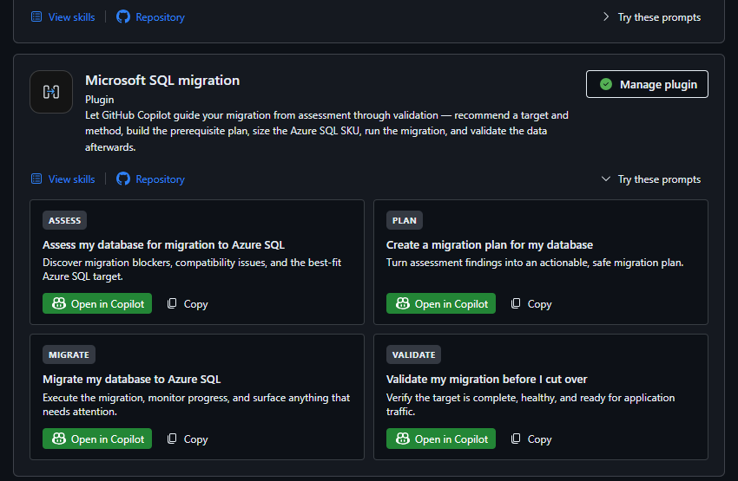Viewport: 738px width, 481px height.
Task: Click copy icon in Assess card
Action: point(172,303)
